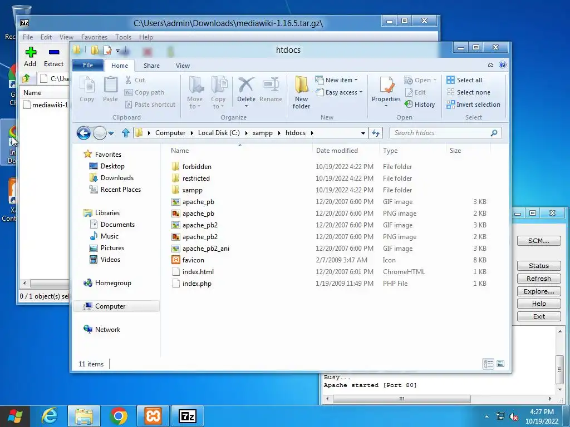
Task: Select the Home ribbon tab
Action: [120, 66]
